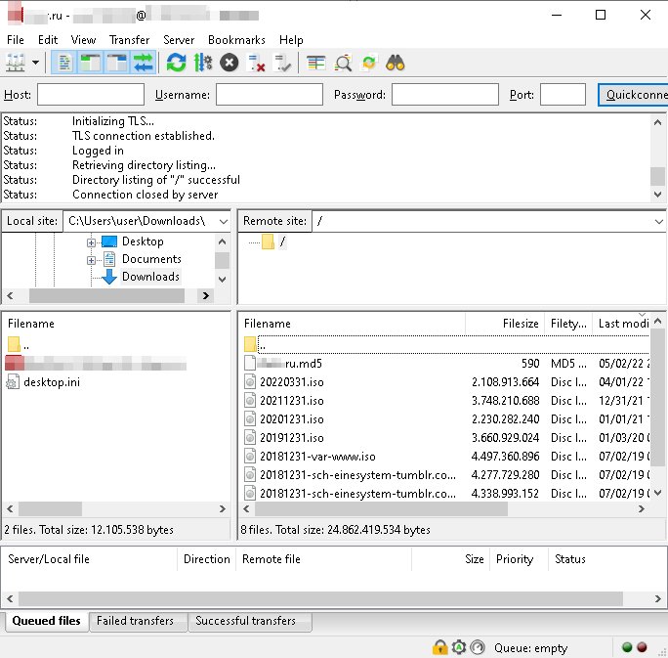
Task: Select the 20220331.iso remote file
Action: pyautogui.click(x=292, y=382)
